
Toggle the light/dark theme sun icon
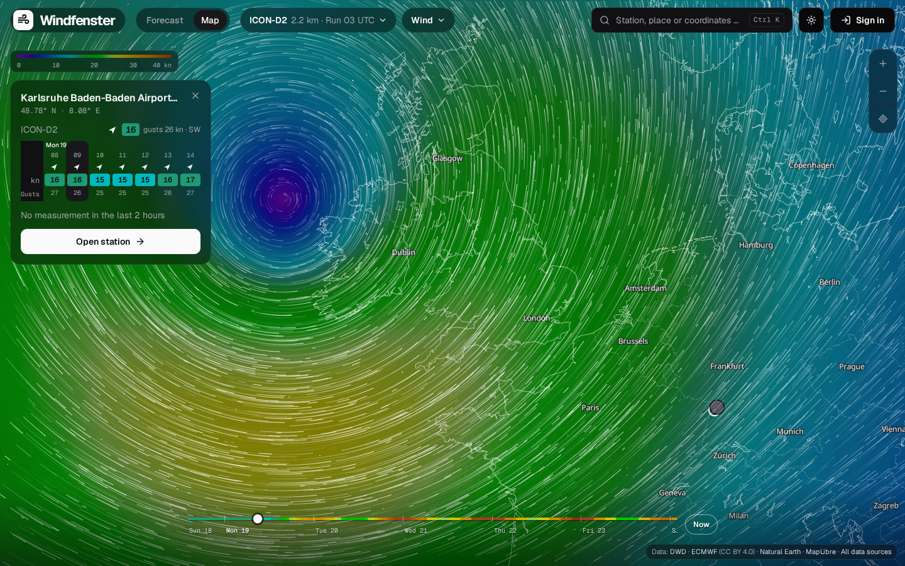click(x=811, y=20)
